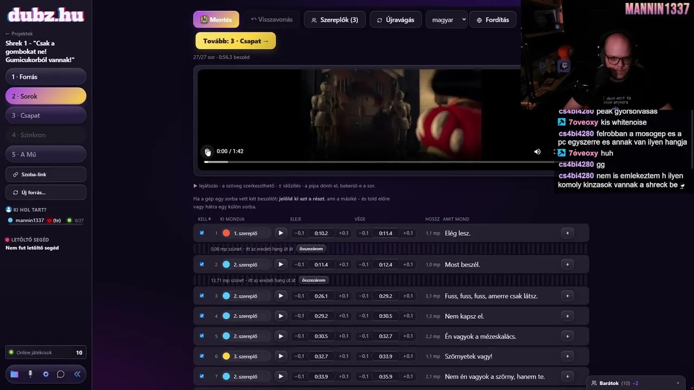Screen dimensions: 694x390
Task: Click 'Tovább: 3 · Csapat →' button
Action: click(236, 41)
